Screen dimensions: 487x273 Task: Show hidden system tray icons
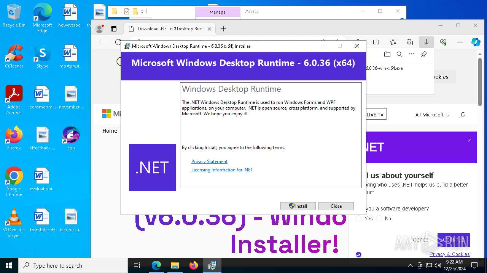click(410, 265)
